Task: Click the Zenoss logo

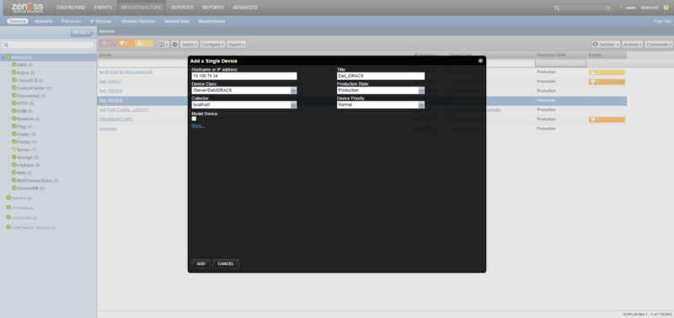Action: pos(27,8)
